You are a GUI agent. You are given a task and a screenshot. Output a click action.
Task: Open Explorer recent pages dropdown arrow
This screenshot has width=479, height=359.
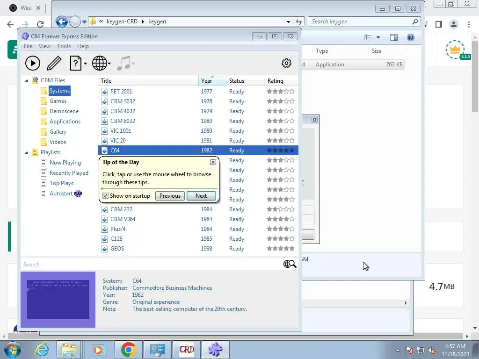coord(84,22)
